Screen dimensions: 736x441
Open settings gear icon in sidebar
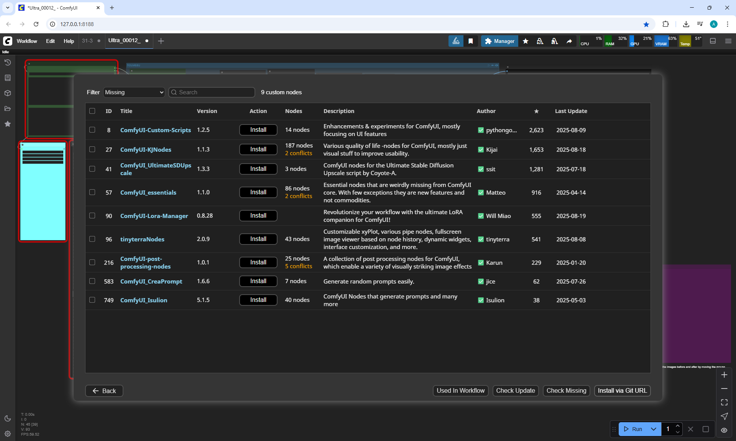click(x=8, y=434)
